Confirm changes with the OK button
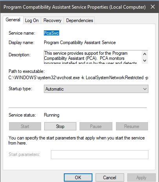 coord(78,178)
